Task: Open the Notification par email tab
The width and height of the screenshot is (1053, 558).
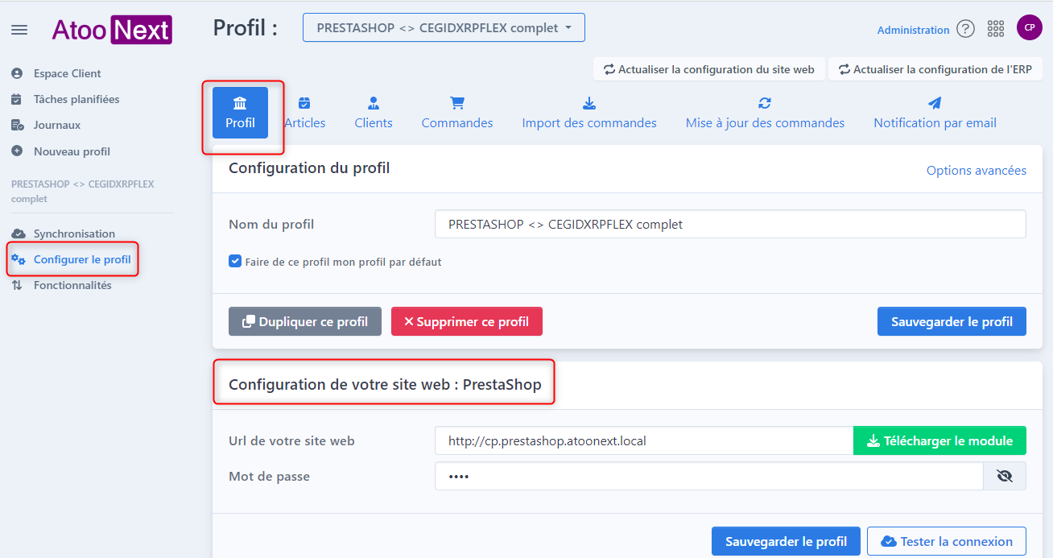Action: click(x=935, y=113)
